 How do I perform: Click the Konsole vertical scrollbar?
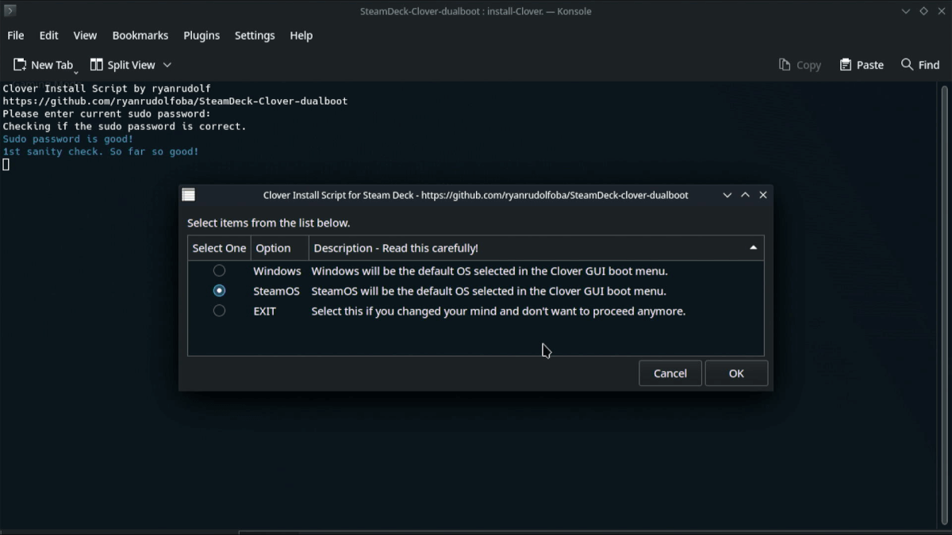(x=944, y=304)
